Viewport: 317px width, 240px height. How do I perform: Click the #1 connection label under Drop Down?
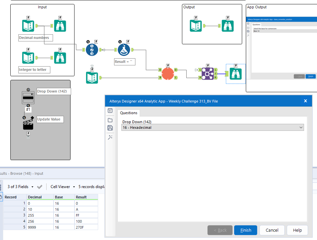28,110
